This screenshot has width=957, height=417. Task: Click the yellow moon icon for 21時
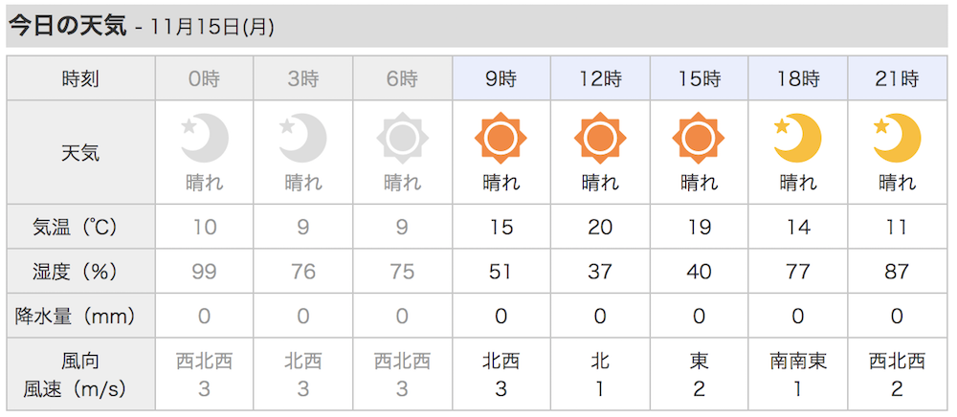pyautogui.click(x=897, y=137)
